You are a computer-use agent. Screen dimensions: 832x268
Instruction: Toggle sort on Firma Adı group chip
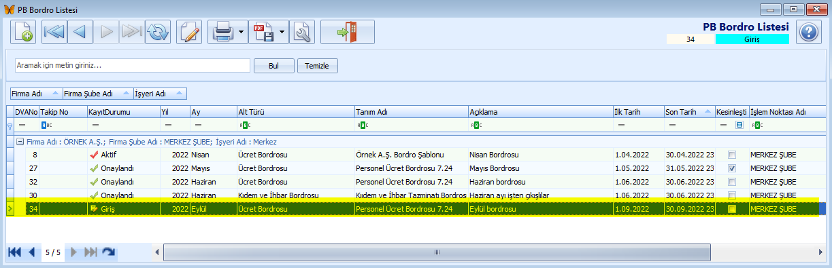click(36, 94)
